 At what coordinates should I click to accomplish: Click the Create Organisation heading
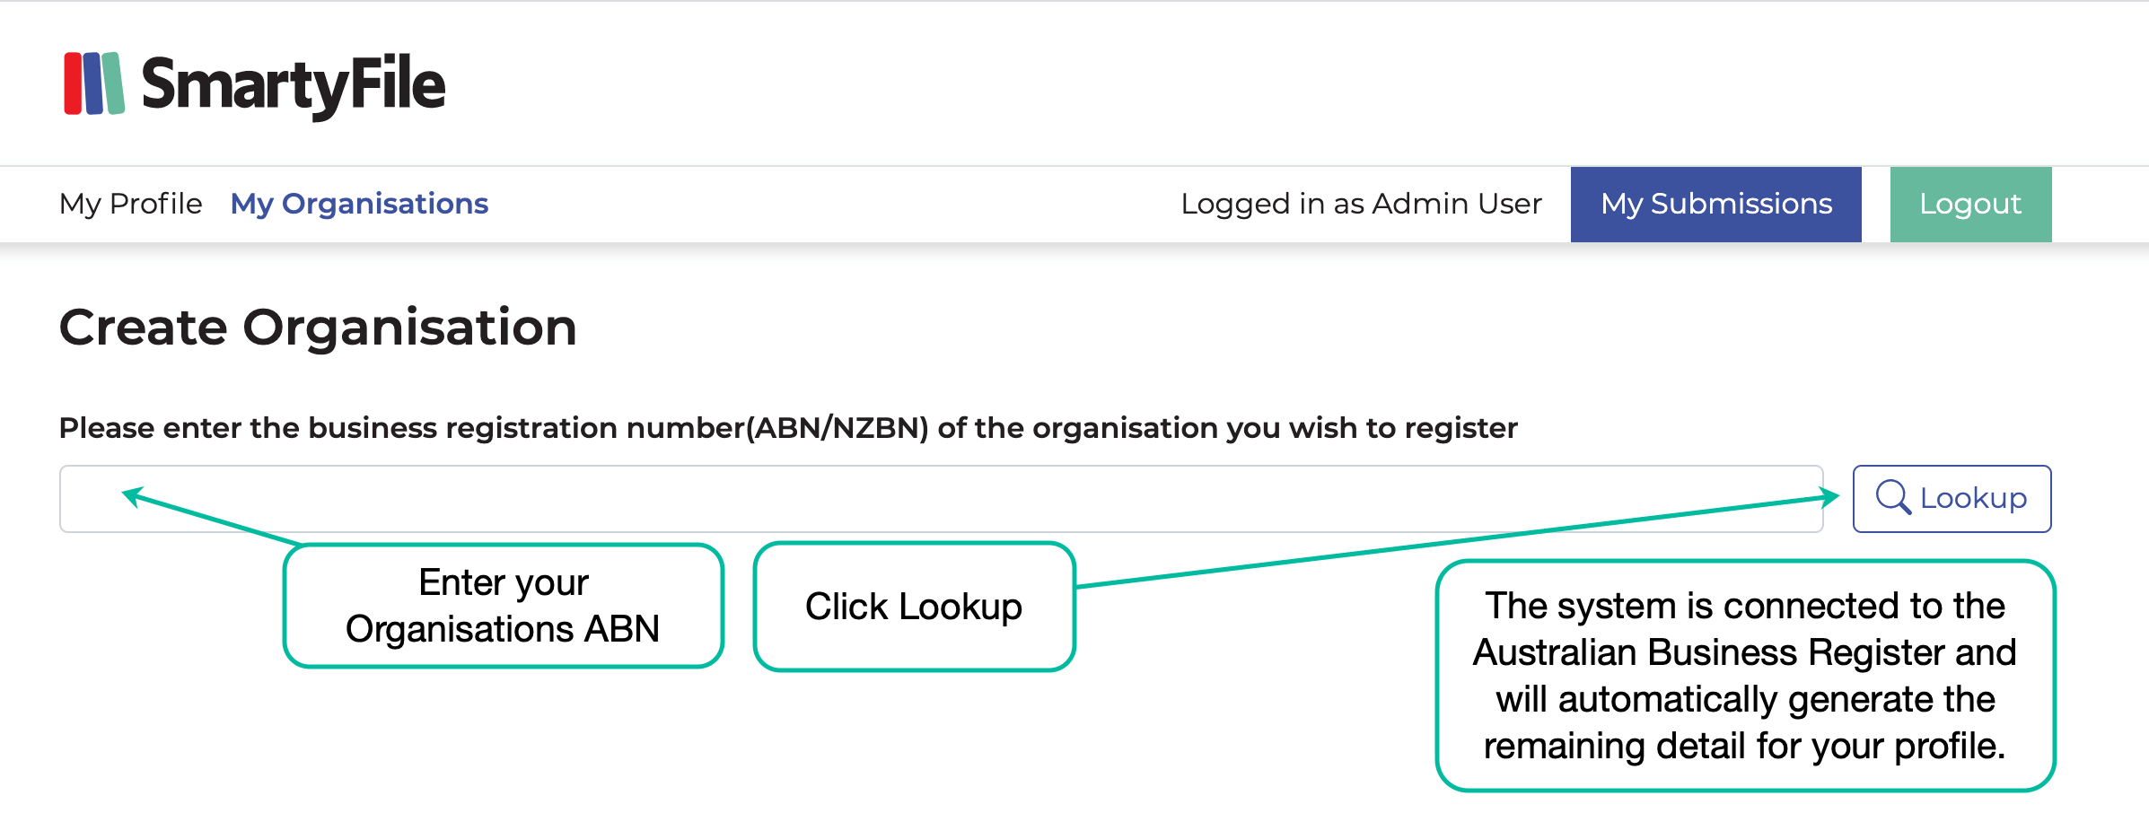pyautogui.click(x=318, y=327)
